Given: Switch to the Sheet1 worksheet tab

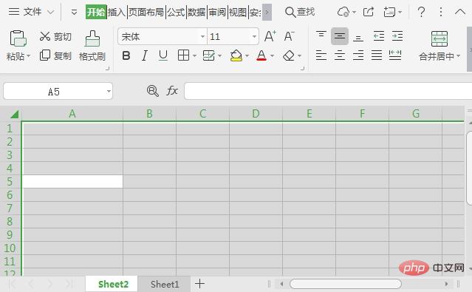Looking at the screenshot, I should (165, 284).
